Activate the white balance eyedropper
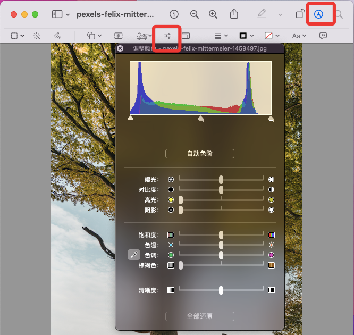 pos(133,255)
